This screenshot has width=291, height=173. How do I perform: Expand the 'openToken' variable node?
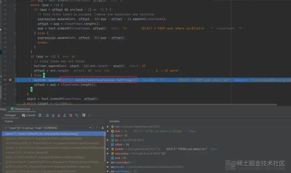click(108, 171)
